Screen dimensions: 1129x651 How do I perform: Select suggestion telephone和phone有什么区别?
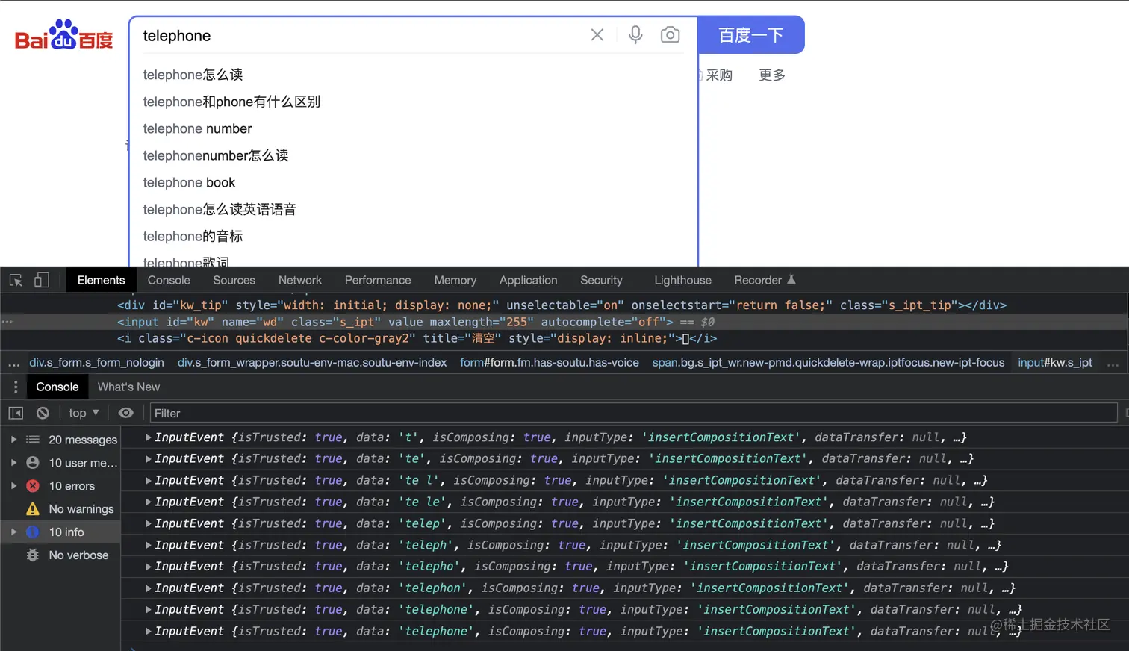point(231,102)
